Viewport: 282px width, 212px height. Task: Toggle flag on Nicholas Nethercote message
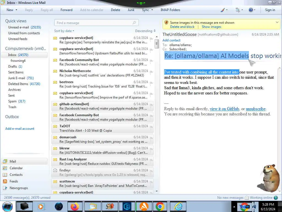click(151, 72)
